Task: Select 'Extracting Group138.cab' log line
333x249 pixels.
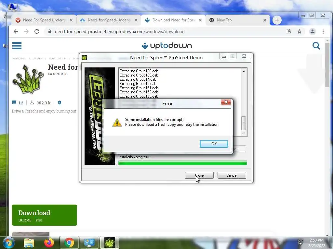Action: coord(139,71)
